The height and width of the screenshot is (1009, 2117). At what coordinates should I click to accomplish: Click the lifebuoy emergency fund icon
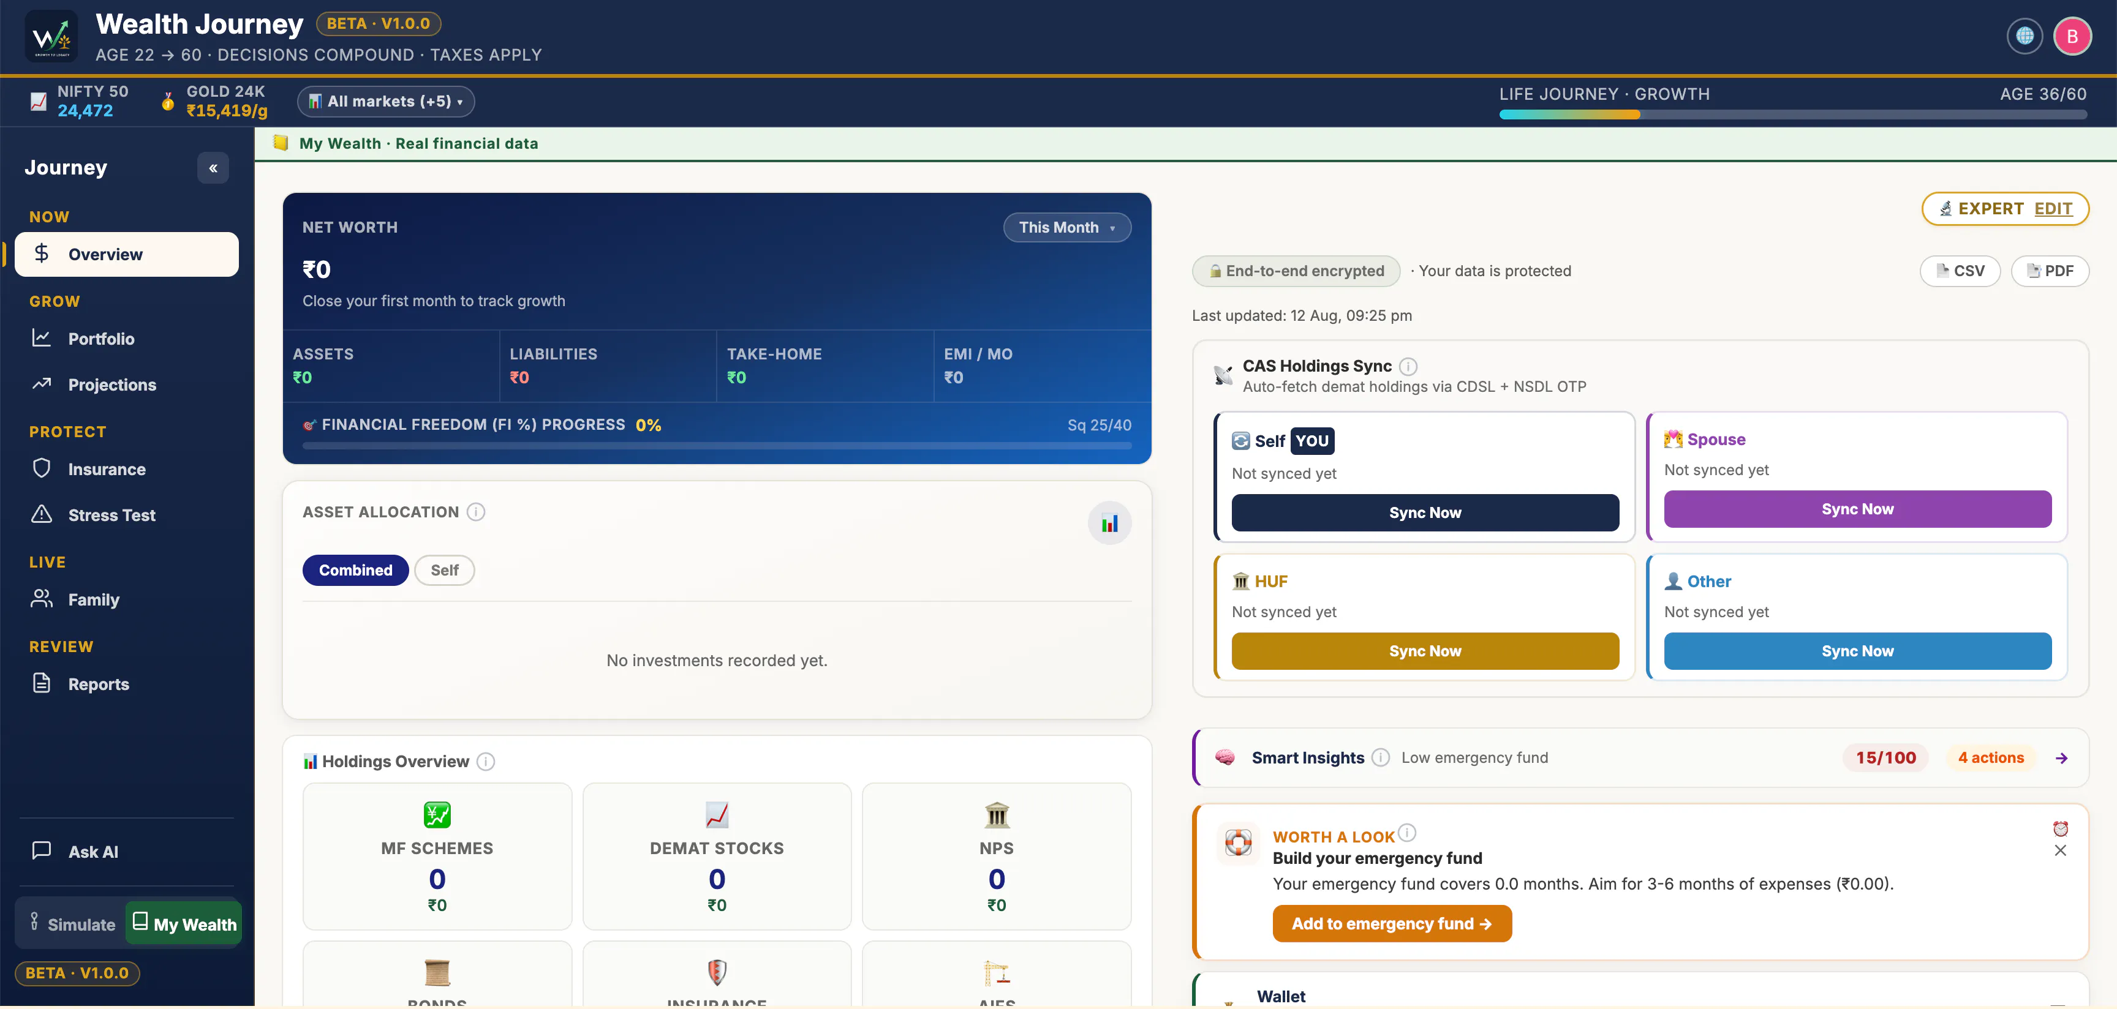(x=1239, y=843)
